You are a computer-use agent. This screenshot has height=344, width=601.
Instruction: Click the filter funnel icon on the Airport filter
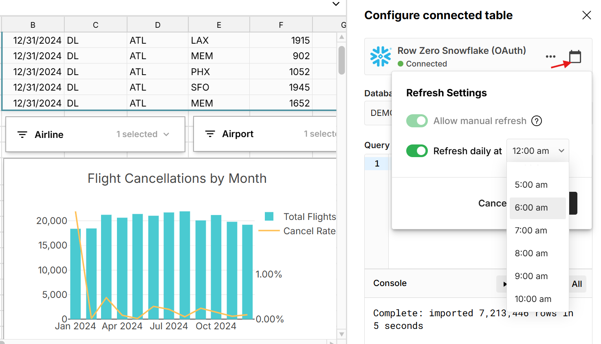click(x=210, y=133)
